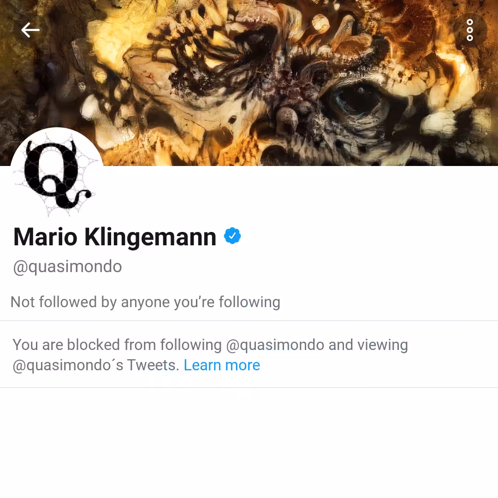Tap the white space right of the avatar
Viewport: 498px width, 498px height.
click(x=298, y=194)
